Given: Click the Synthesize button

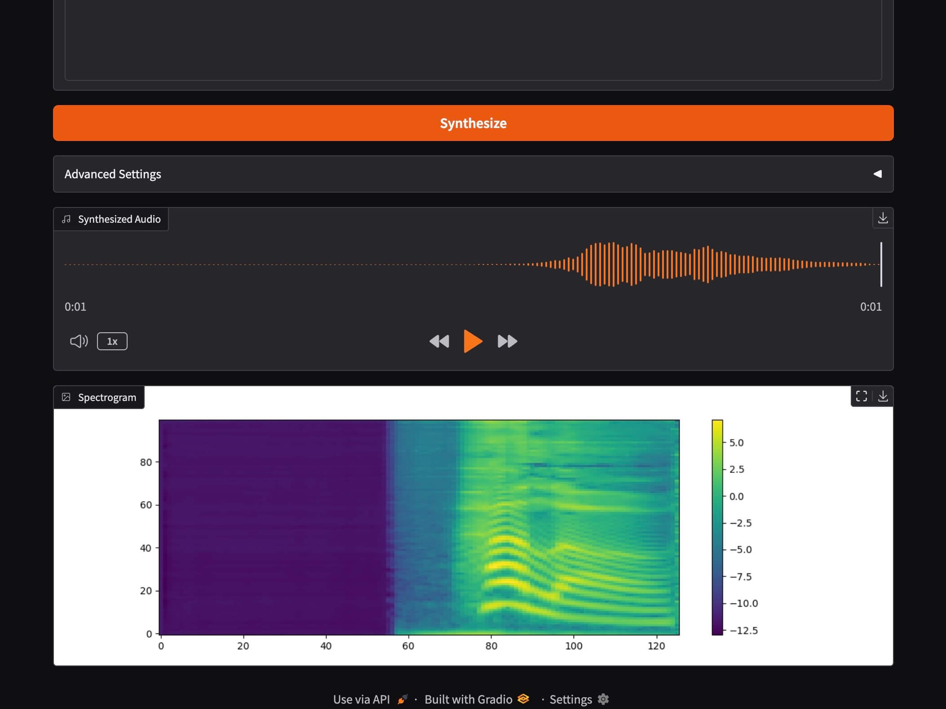Looking at the screenshot, I should (473, 123).
